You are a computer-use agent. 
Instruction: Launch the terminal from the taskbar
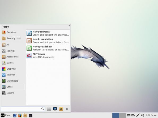(x=31, y=115)
